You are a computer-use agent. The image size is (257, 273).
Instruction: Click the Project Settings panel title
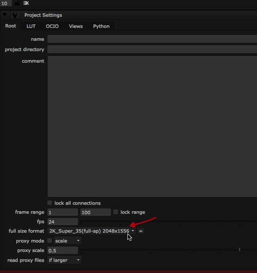click(43, 15)
